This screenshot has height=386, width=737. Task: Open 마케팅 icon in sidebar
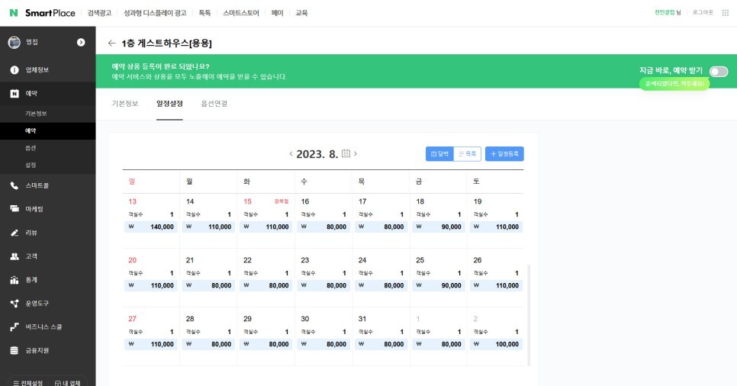[14, 209]
